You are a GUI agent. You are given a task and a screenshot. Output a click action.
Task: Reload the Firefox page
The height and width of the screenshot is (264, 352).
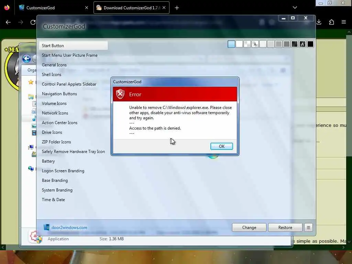(x=33, y=22)
